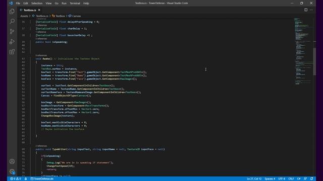Click the flame icon in status bar

26,179
